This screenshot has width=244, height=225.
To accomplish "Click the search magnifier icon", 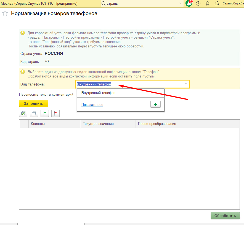I will (x=104, y=4).
